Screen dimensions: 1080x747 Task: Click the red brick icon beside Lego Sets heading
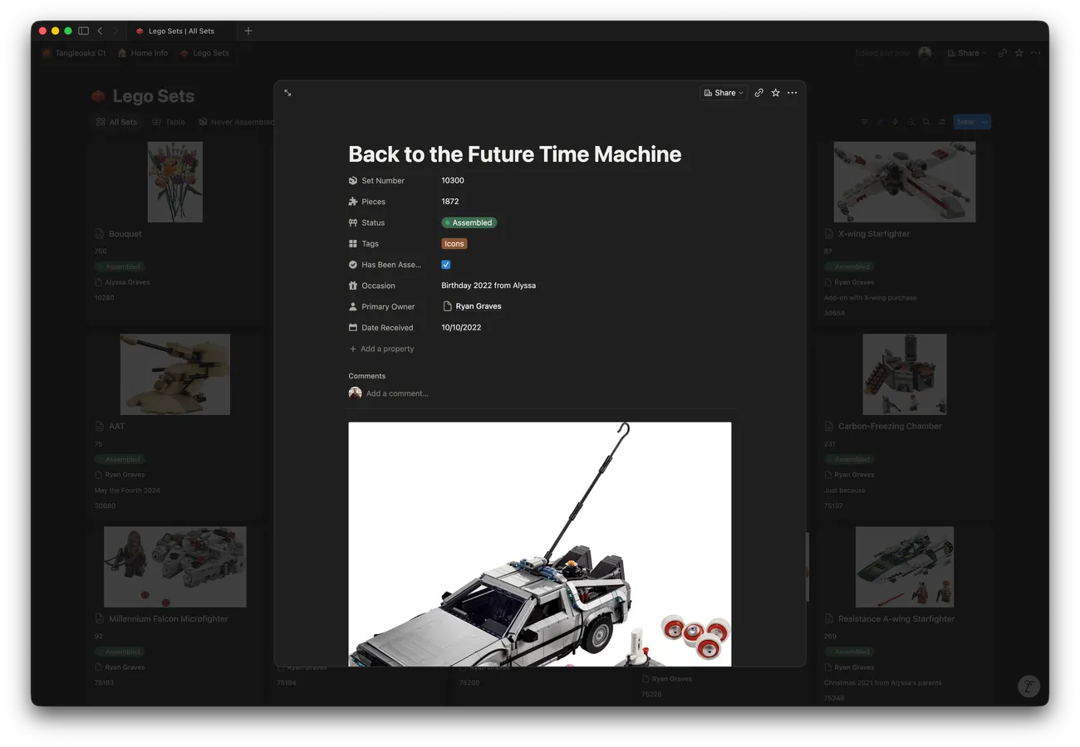click(99, 96)
